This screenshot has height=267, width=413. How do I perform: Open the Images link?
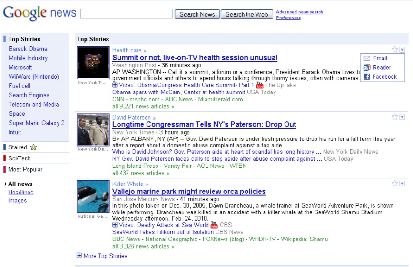pos(18,200)
